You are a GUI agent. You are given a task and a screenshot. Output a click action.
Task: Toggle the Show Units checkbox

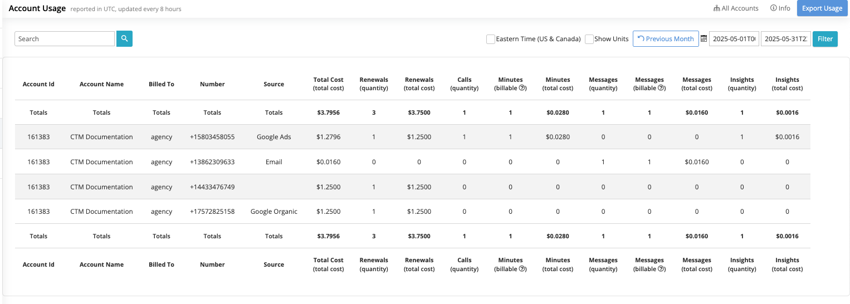click(x=589, y=39)
